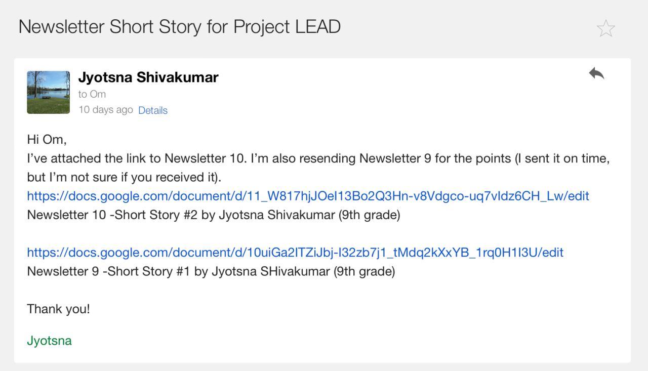The width and height of the screenshot is (648, 371).
Task: Open Jyotsna Shivakumar's profile photo
Action: click(x=49, y=92)
